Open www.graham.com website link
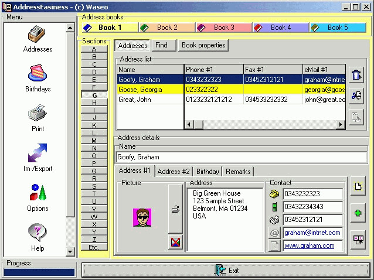374x280 pixels. 310,245
